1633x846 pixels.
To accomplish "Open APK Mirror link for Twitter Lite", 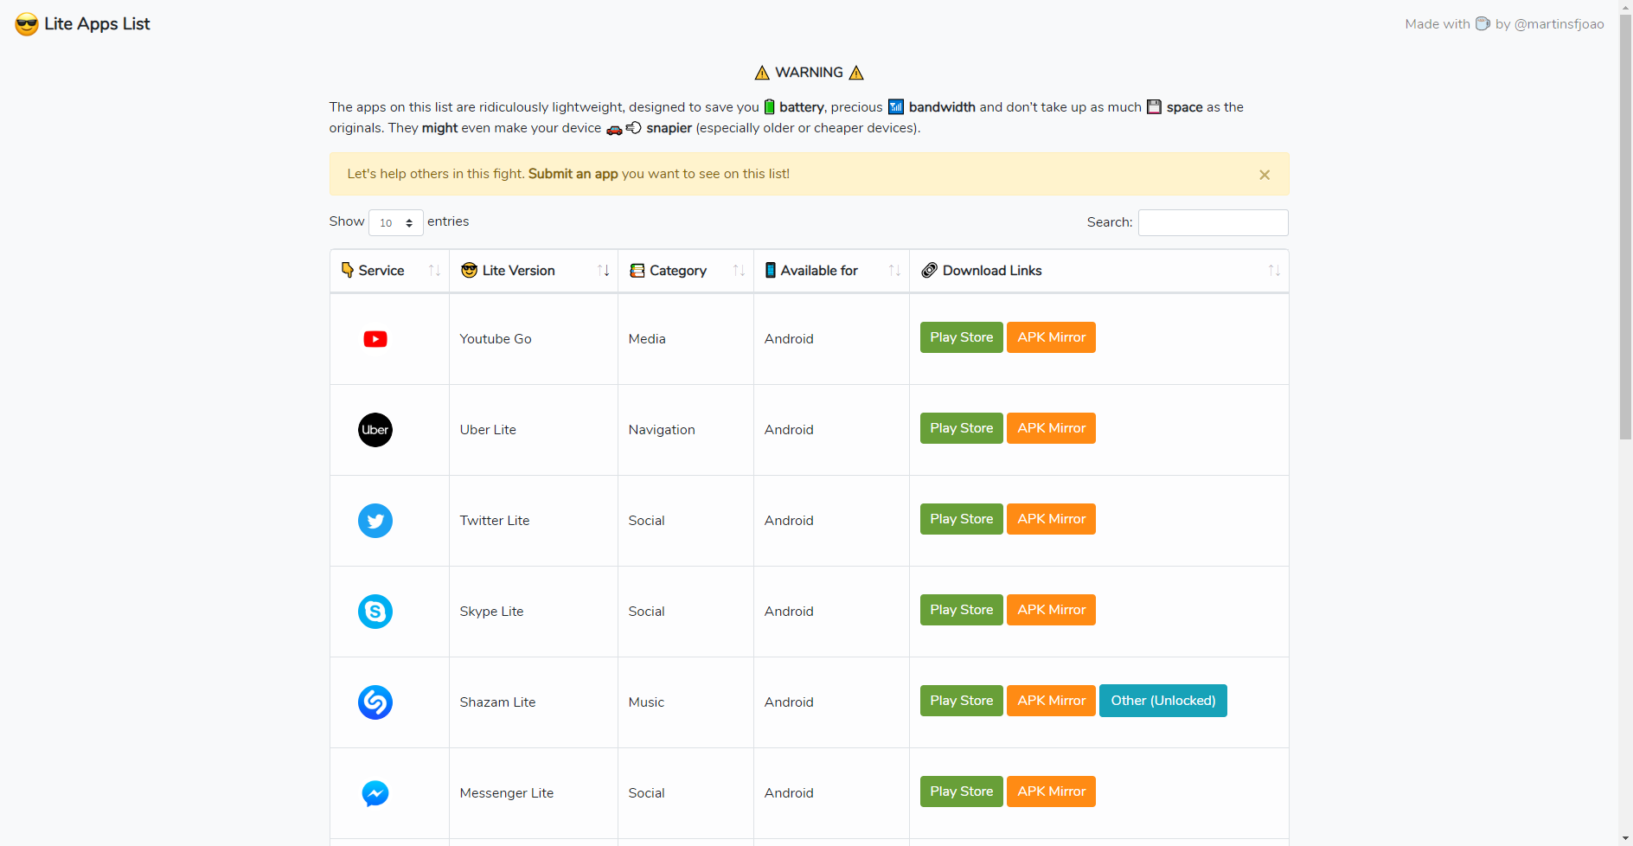I will (1051, 519).
